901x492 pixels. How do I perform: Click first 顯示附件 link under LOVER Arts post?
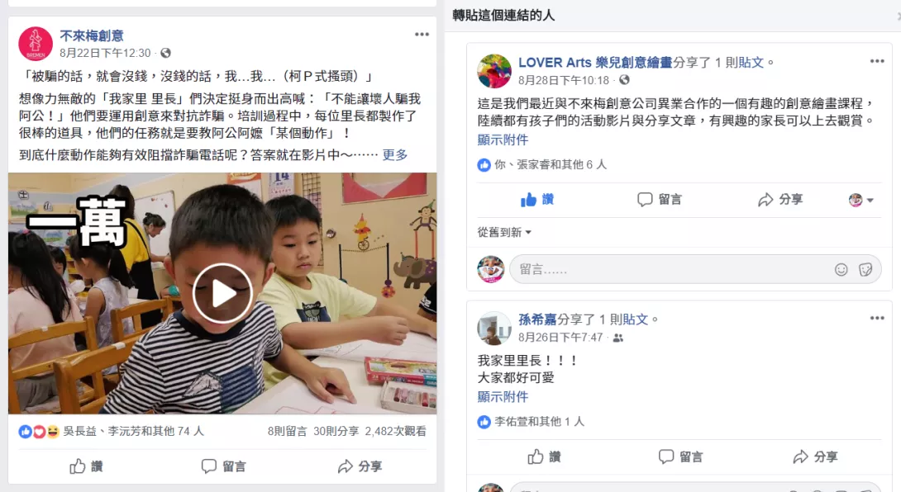pos(503,140)
